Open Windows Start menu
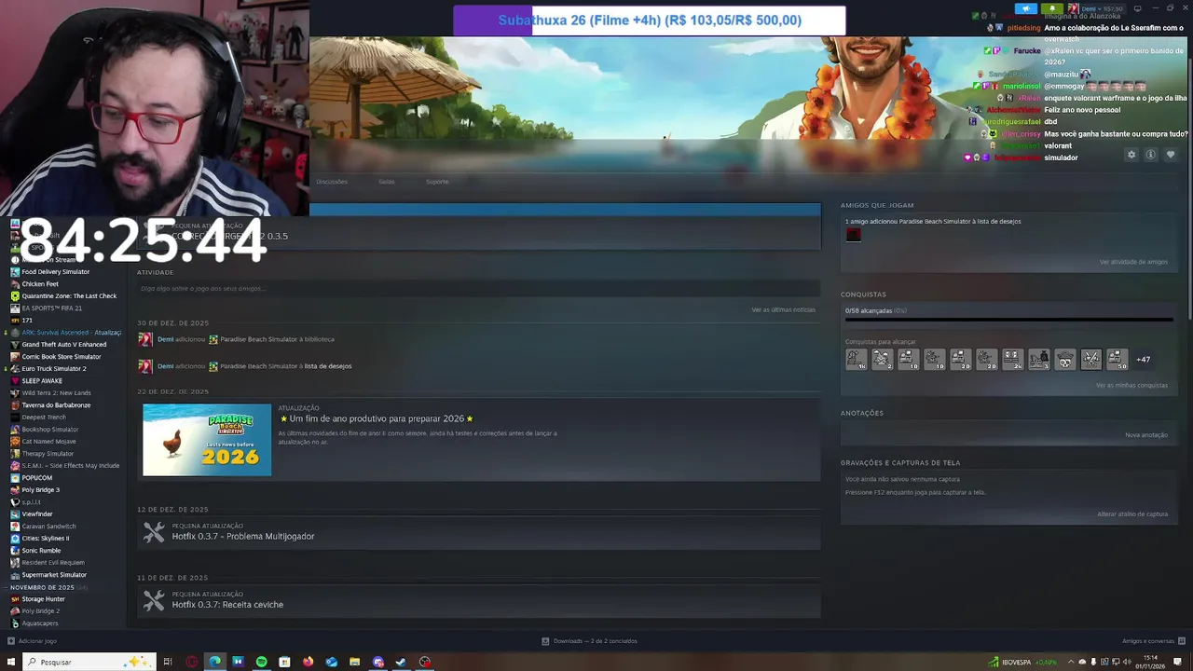Viewport: 1193px width, 671px height. tap(11, 662)
